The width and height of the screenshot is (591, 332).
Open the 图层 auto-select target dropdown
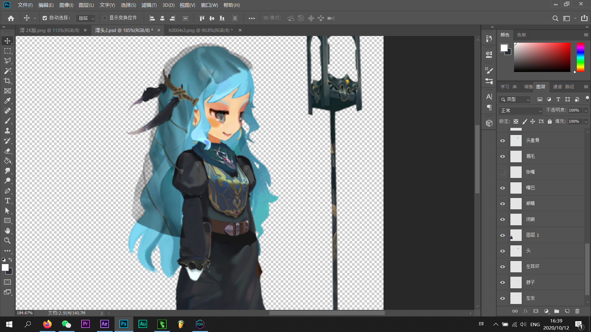pyautogui.click(x=86, y=18)
